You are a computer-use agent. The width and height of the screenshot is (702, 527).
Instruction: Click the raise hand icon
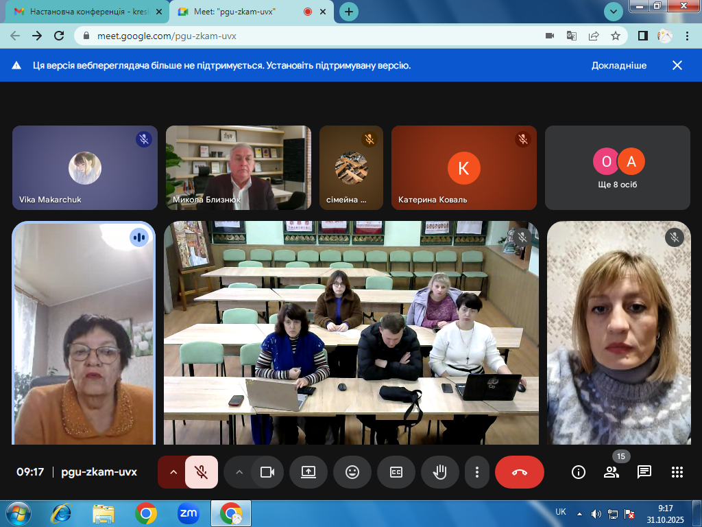(439, 472)
